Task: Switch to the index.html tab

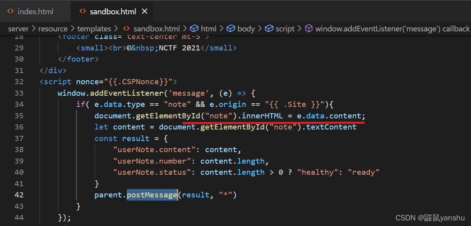Action: 30,12
